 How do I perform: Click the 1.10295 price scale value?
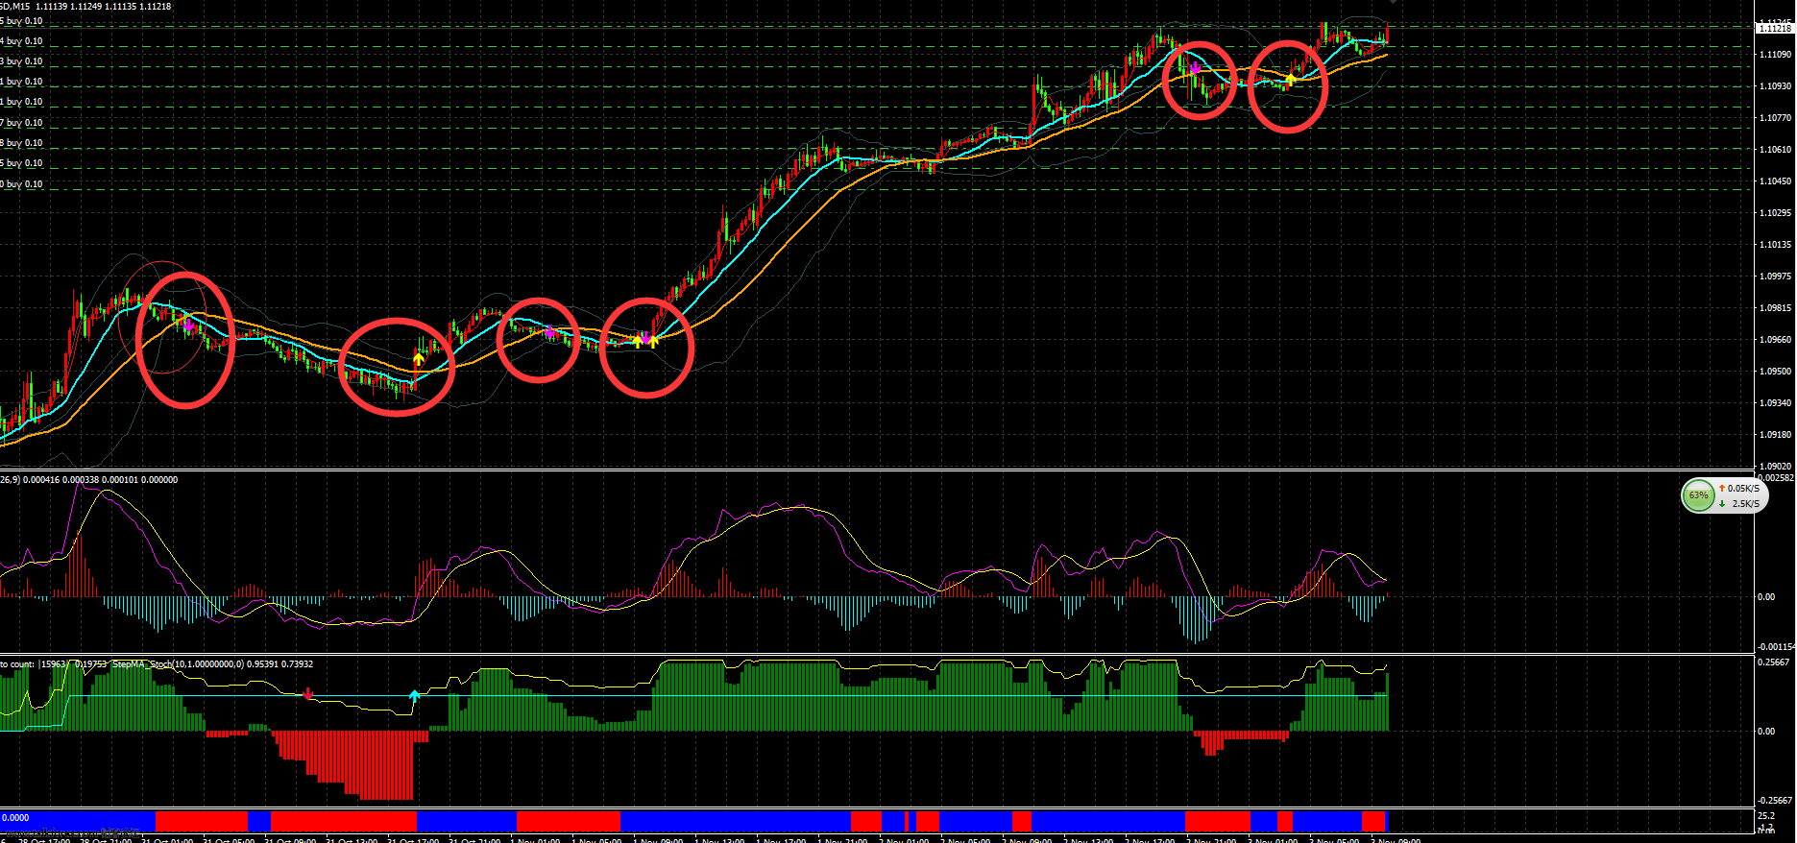[1775, 213]
